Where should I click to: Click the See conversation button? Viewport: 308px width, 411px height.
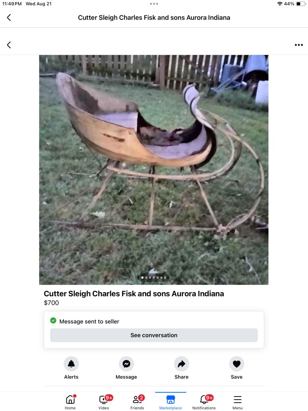click(154, 335)
